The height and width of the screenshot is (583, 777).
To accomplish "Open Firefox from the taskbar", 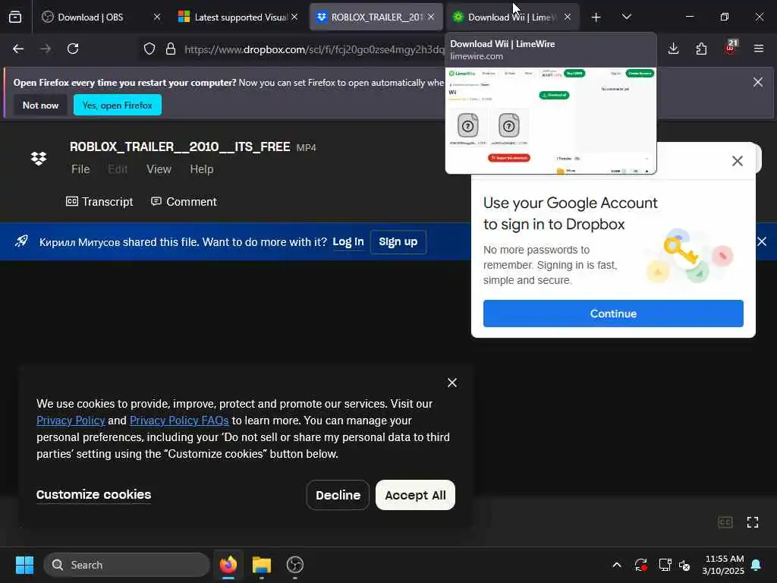I will point(228,565).
